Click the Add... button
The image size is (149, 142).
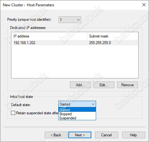coord(80,85)
